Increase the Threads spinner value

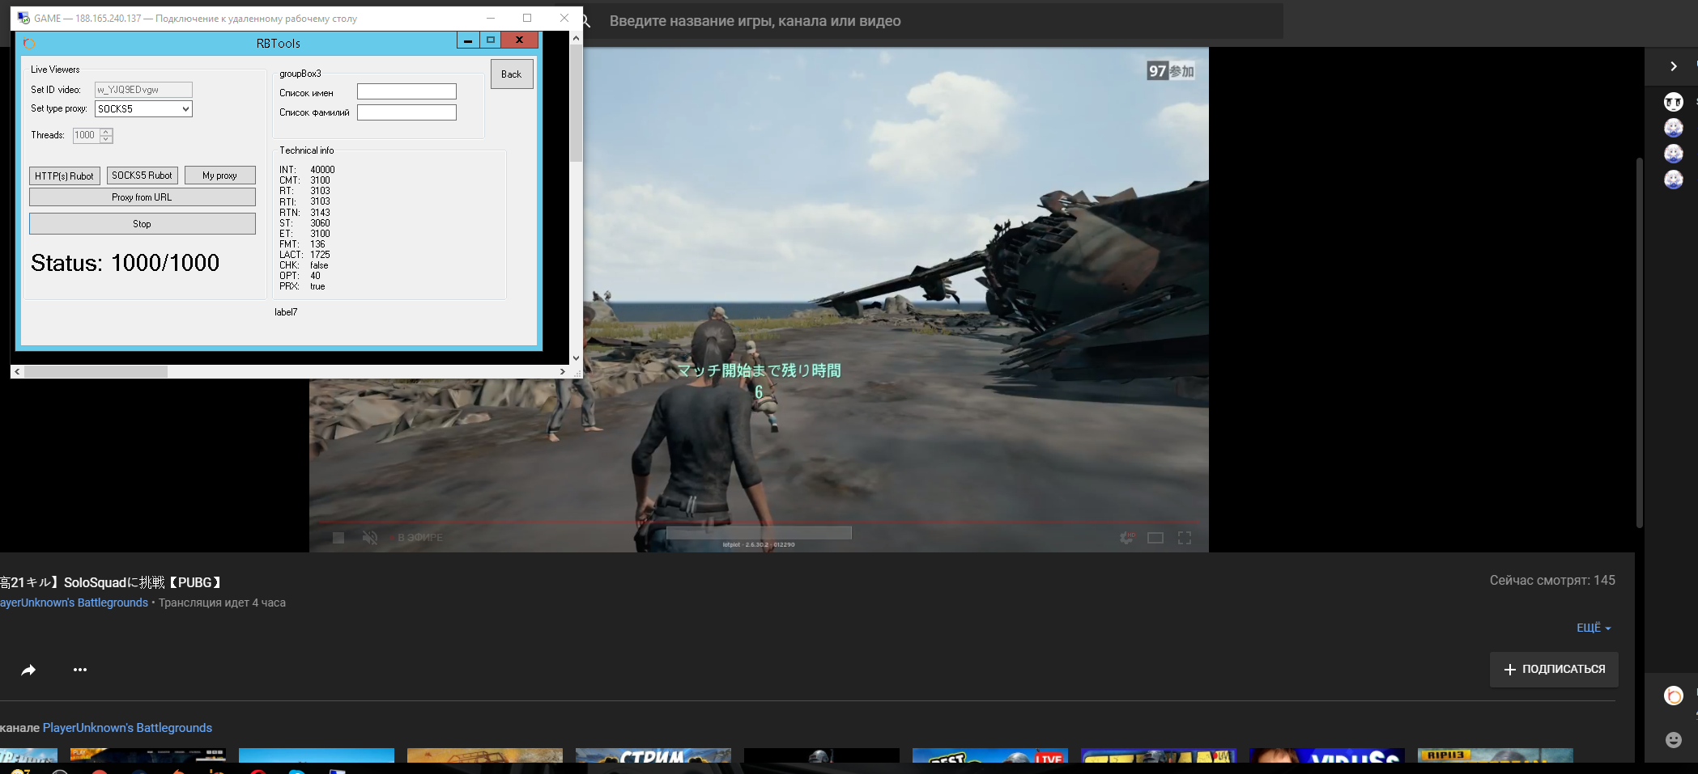click(106, 132)
